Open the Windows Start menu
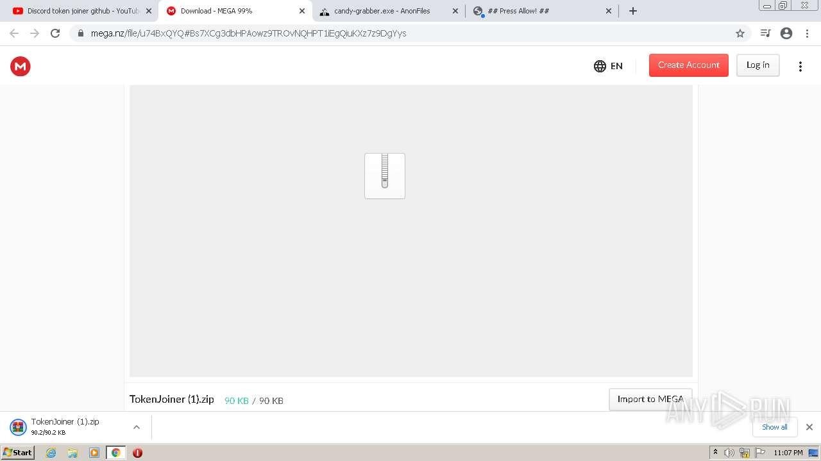 17,452
